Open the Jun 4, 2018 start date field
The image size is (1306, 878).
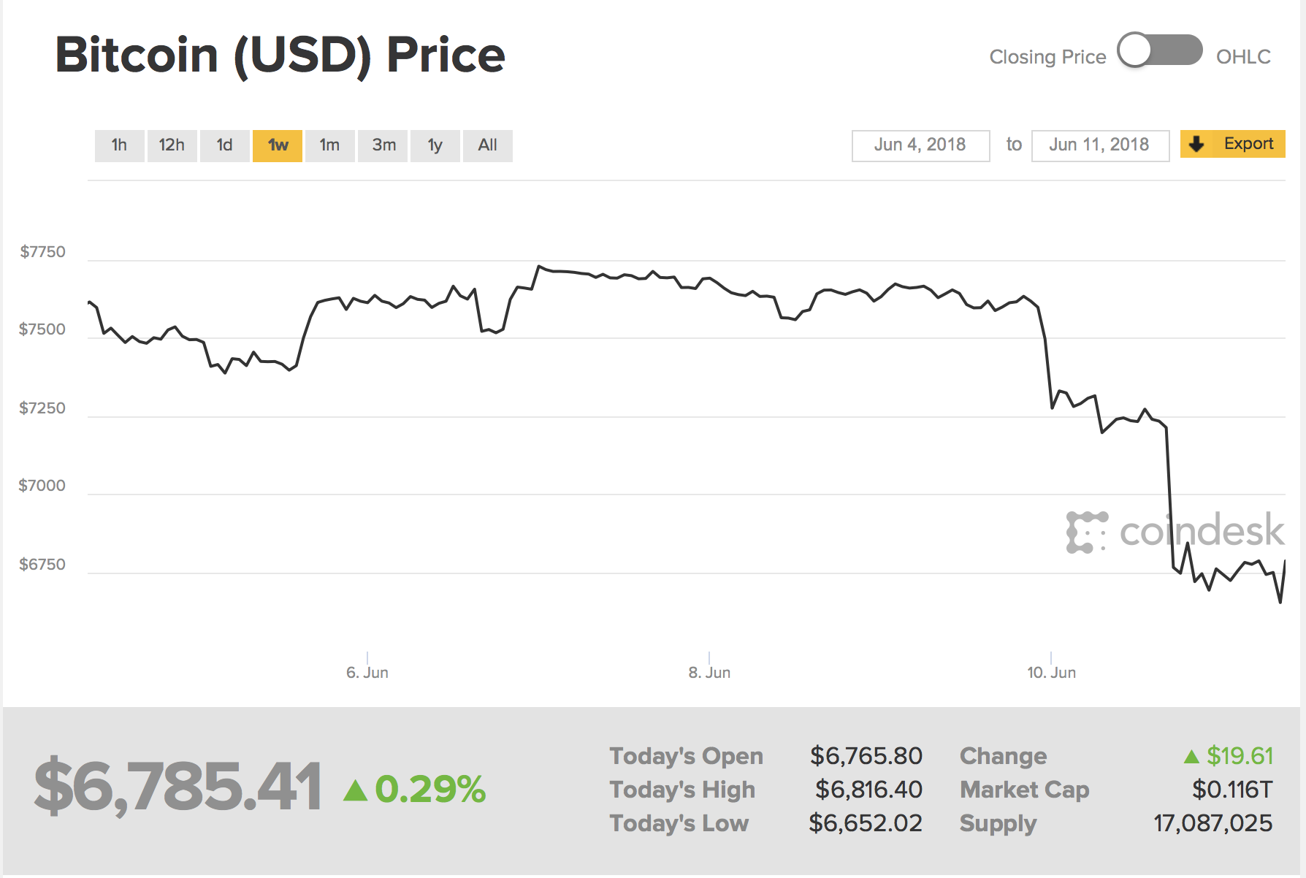point(920,145)
